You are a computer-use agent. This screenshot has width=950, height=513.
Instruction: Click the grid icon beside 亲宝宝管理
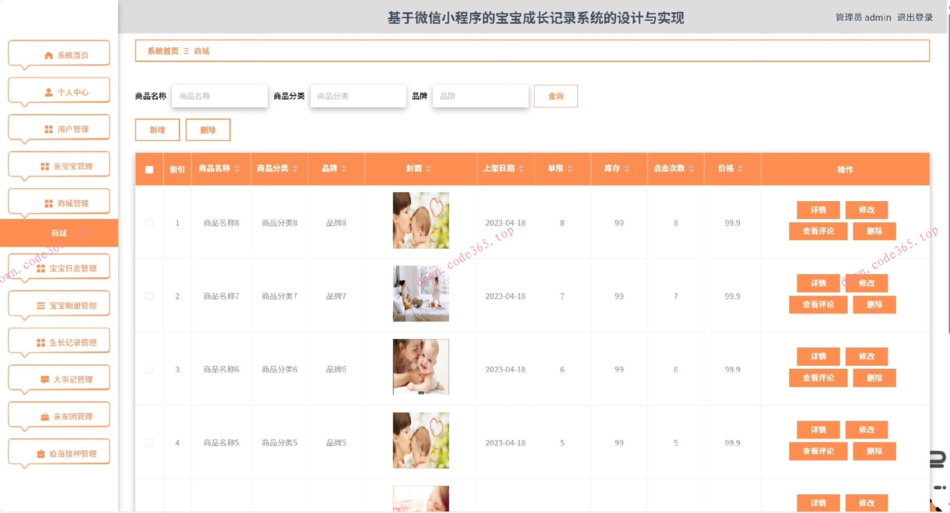45,167
